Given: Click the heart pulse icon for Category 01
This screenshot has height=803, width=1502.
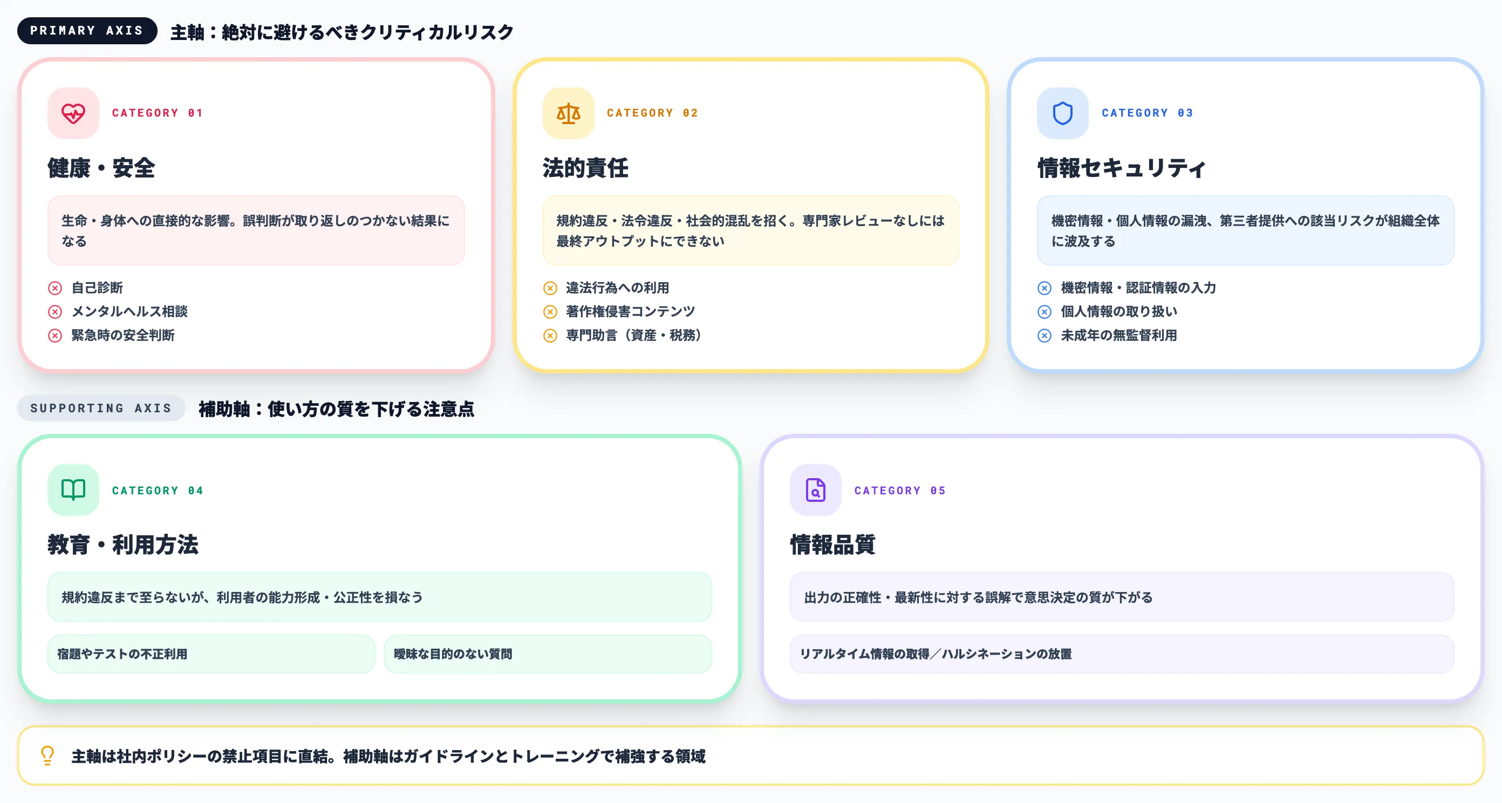Looking at the screenshot, I should [x=73, y=113].
